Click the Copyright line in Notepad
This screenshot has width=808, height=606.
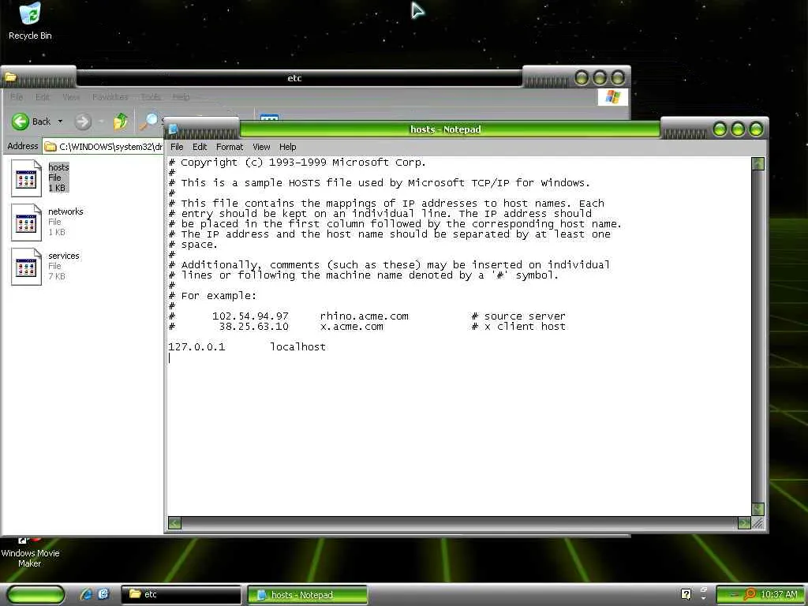point(297,163)
